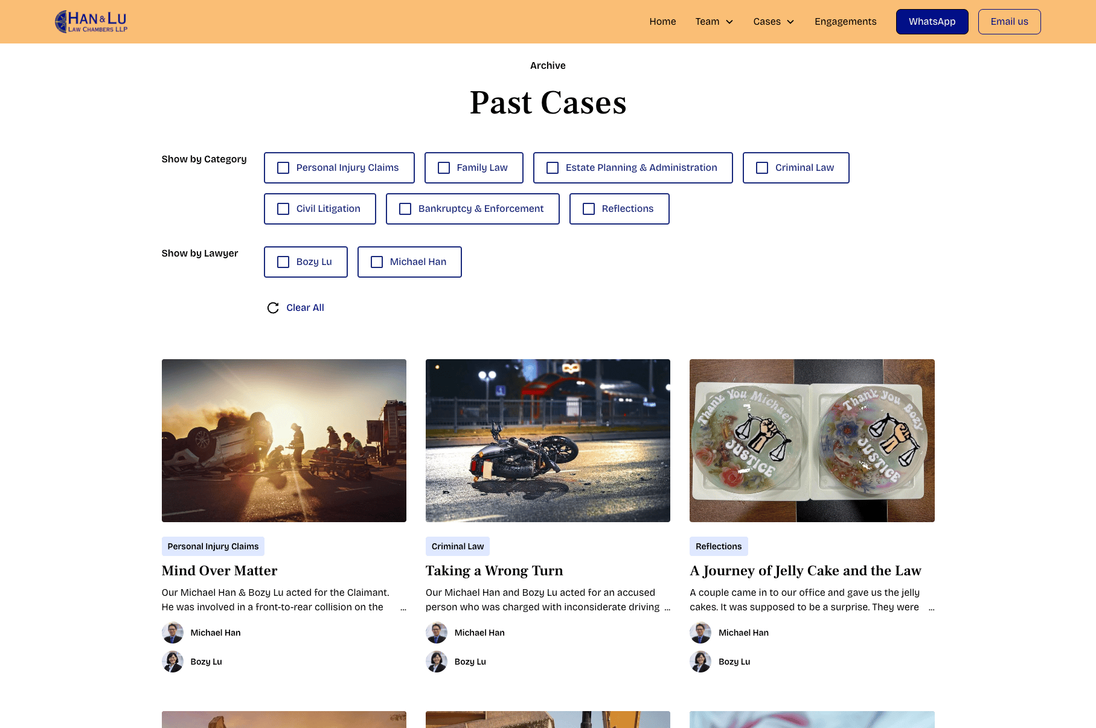Click the Mind Over Matter excerpt text
This screenshot has width=1096, height=728.
(x=284, y=600)
